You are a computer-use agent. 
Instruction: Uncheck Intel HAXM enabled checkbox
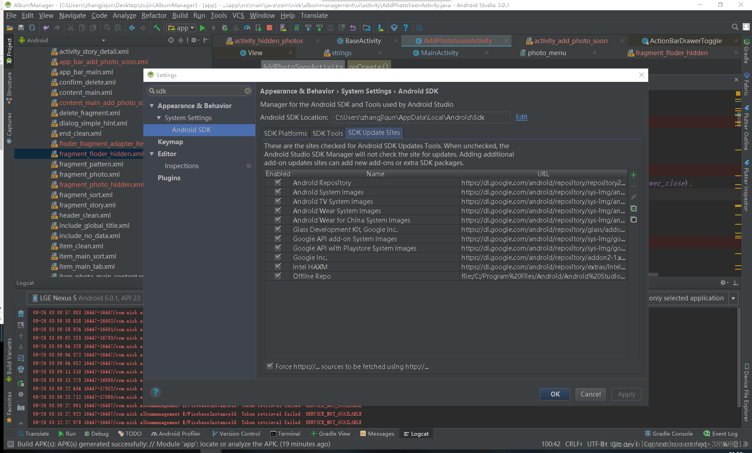coord(278,267)
